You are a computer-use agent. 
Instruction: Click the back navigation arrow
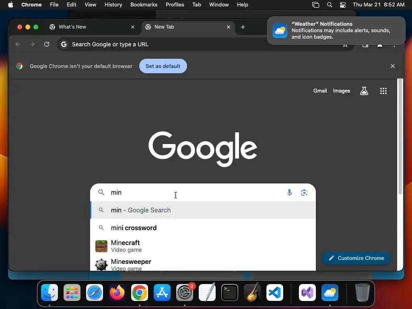coord(18,44)
